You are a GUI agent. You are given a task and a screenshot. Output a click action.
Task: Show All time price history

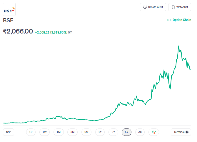(140, 132)
